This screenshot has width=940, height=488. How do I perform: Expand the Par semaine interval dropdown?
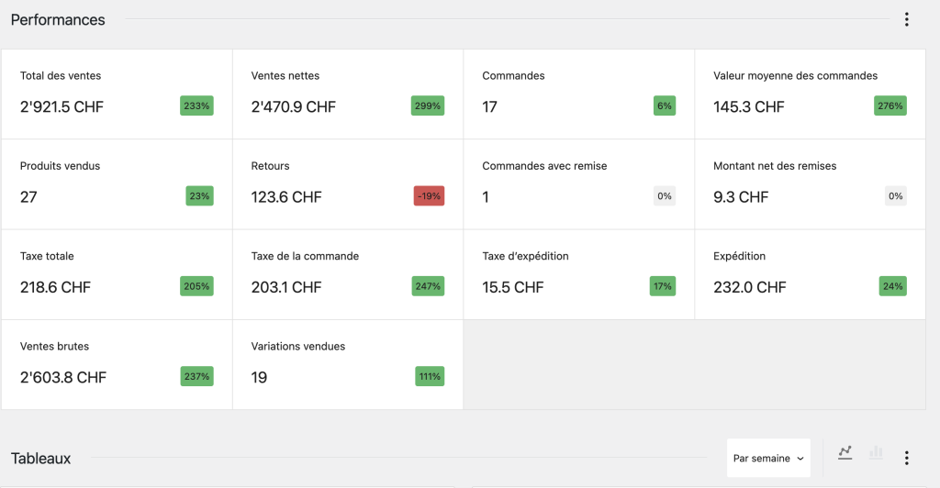768,458
